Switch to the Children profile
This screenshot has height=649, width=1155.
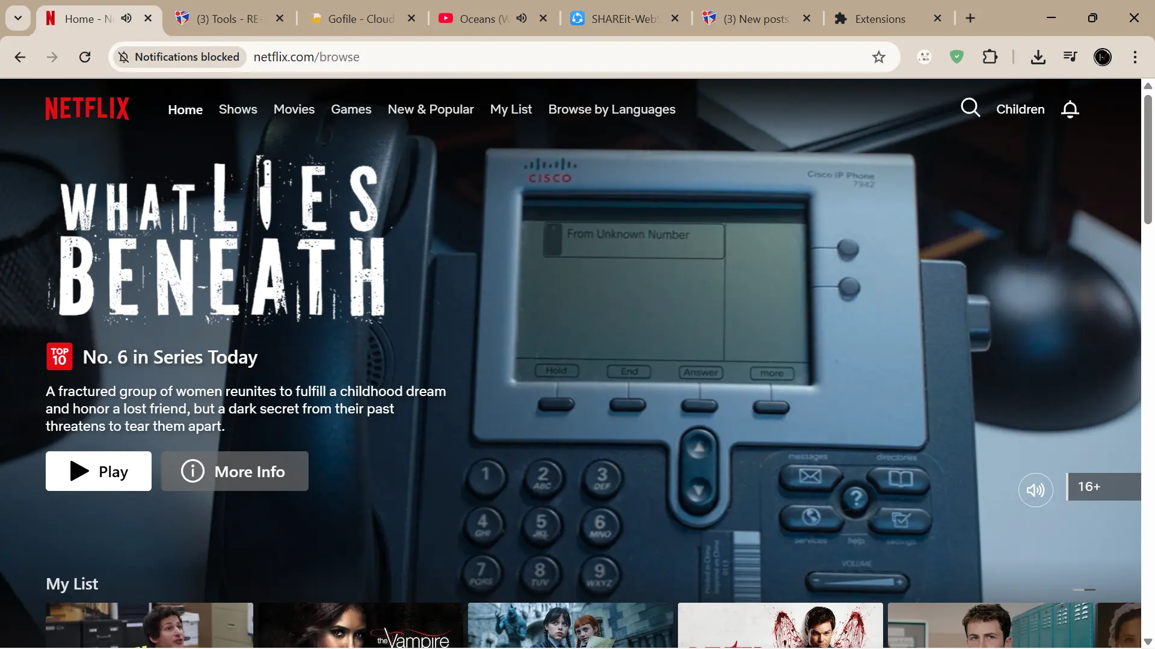(x=1020, y=109)
